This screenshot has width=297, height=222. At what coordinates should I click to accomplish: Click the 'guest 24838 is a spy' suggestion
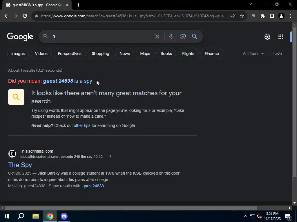click(x=68, y=81)
